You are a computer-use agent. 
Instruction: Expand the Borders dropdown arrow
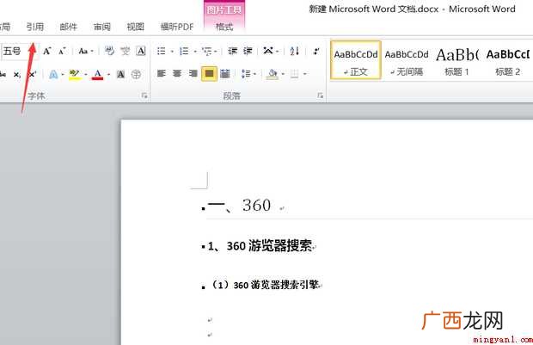[x=305, y=74]
